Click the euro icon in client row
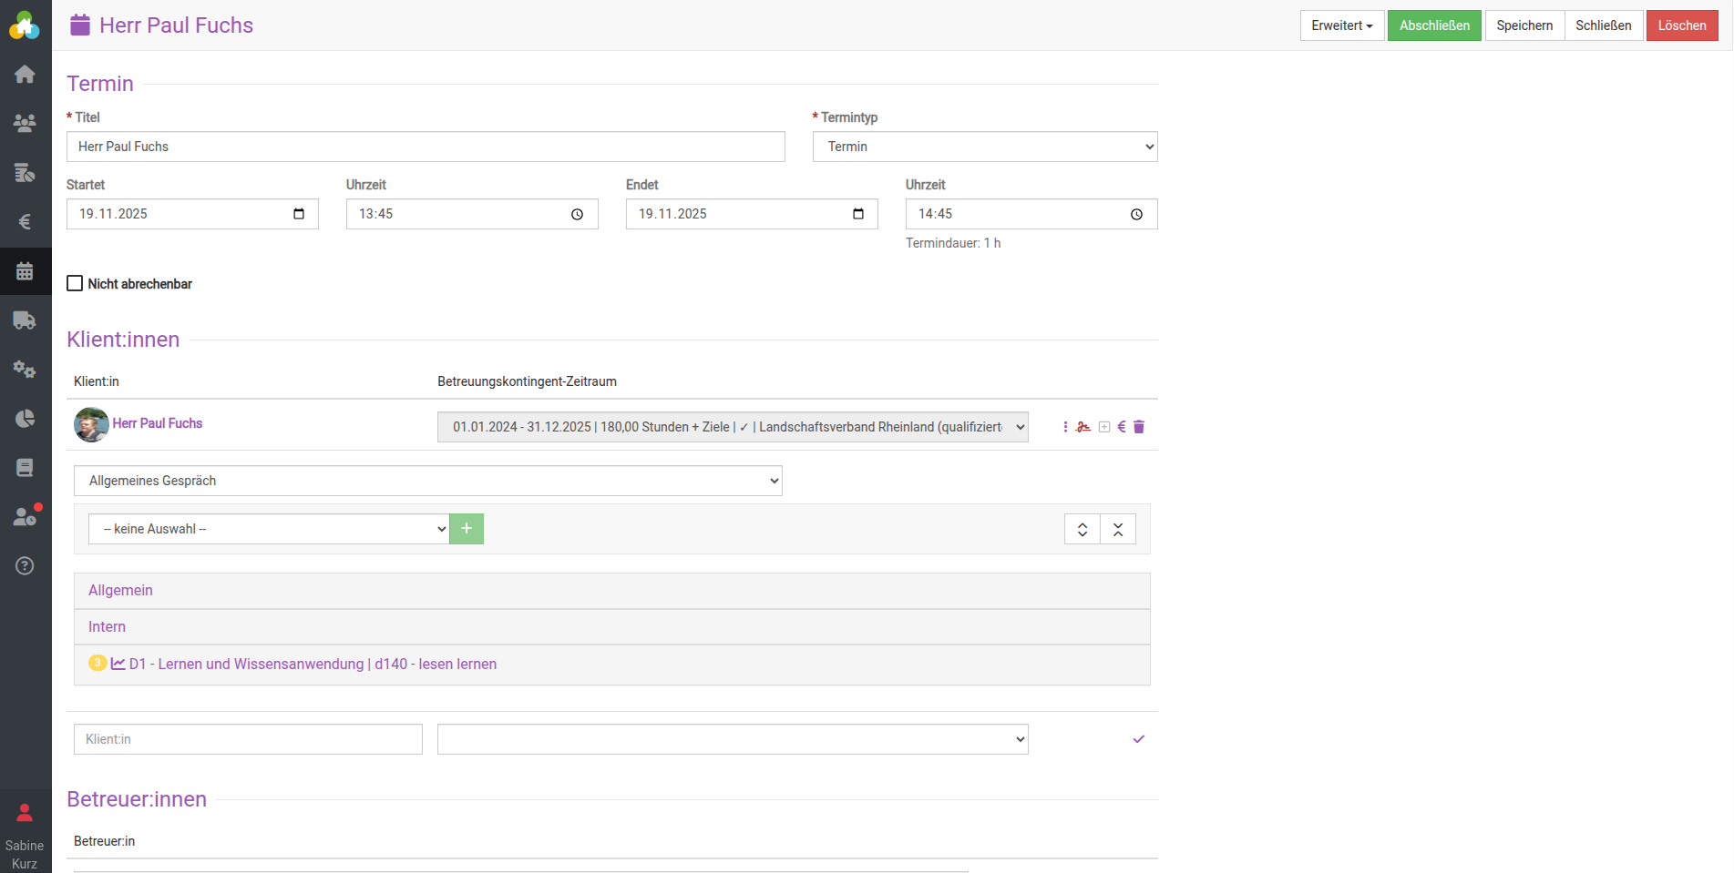Viewport: 1734px width, 873px height. pyautogui.click(x=1122, y=427)
